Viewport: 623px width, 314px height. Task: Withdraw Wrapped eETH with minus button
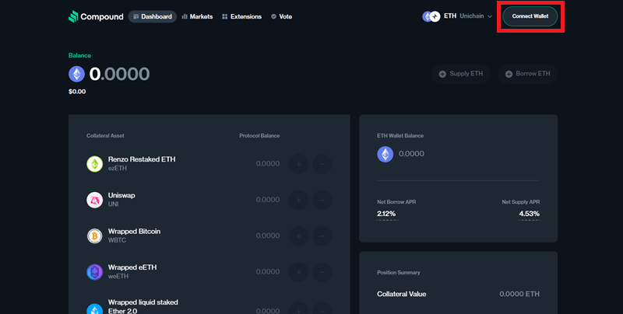[x=322, y=272]
